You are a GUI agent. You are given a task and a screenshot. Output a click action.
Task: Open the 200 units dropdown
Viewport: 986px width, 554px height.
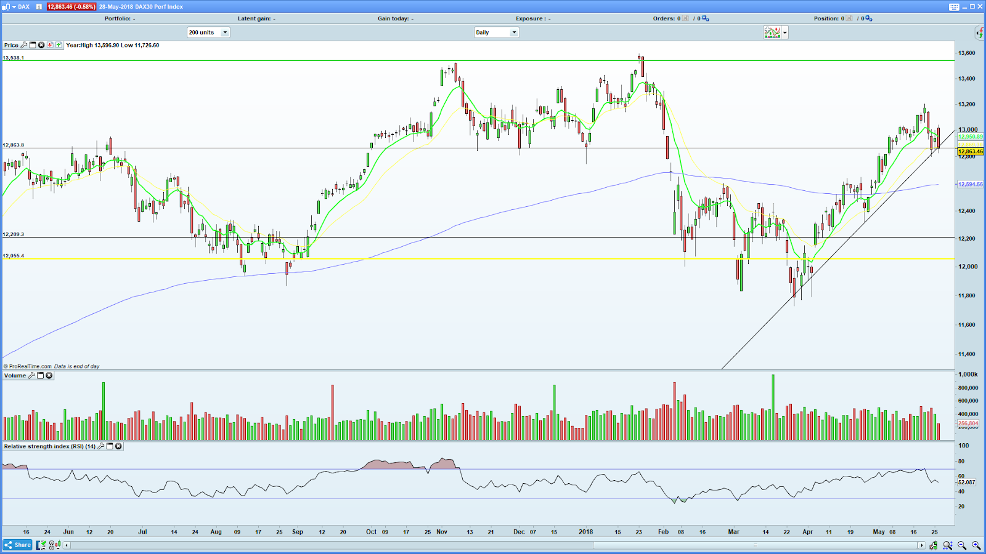[208, 33]
